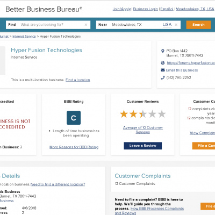Click the orange Search button
Image resolution: width=215 pixels, height=215 pixels.
point(198,25)
